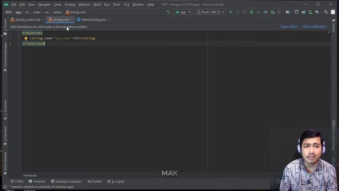Run the app with the green play icon
Viewport: 339px width, 191px height.
point(231,12)
